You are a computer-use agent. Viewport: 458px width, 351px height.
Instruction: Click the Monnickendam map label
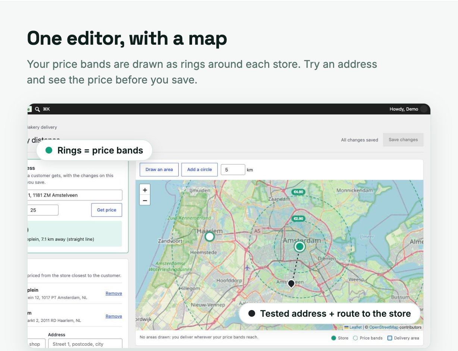[x=354, y=190]
